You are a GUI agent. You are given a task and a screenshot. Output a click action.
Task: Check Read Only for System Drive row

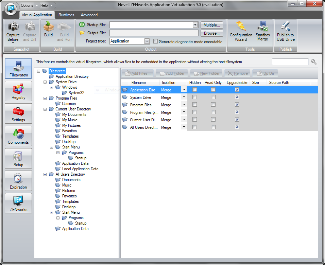[213, 97]
